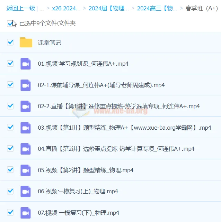Open file 06.视频·一模复习(上)_物理.mp4
This screenshot has height=222, width=221.
(x=78, y=192)
